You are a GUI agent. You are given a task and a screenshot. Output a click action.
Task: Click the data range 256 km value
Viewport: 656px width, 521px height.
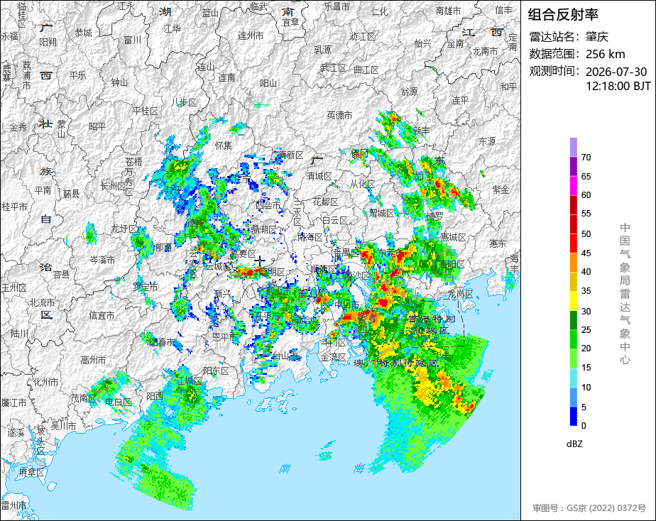605,54
